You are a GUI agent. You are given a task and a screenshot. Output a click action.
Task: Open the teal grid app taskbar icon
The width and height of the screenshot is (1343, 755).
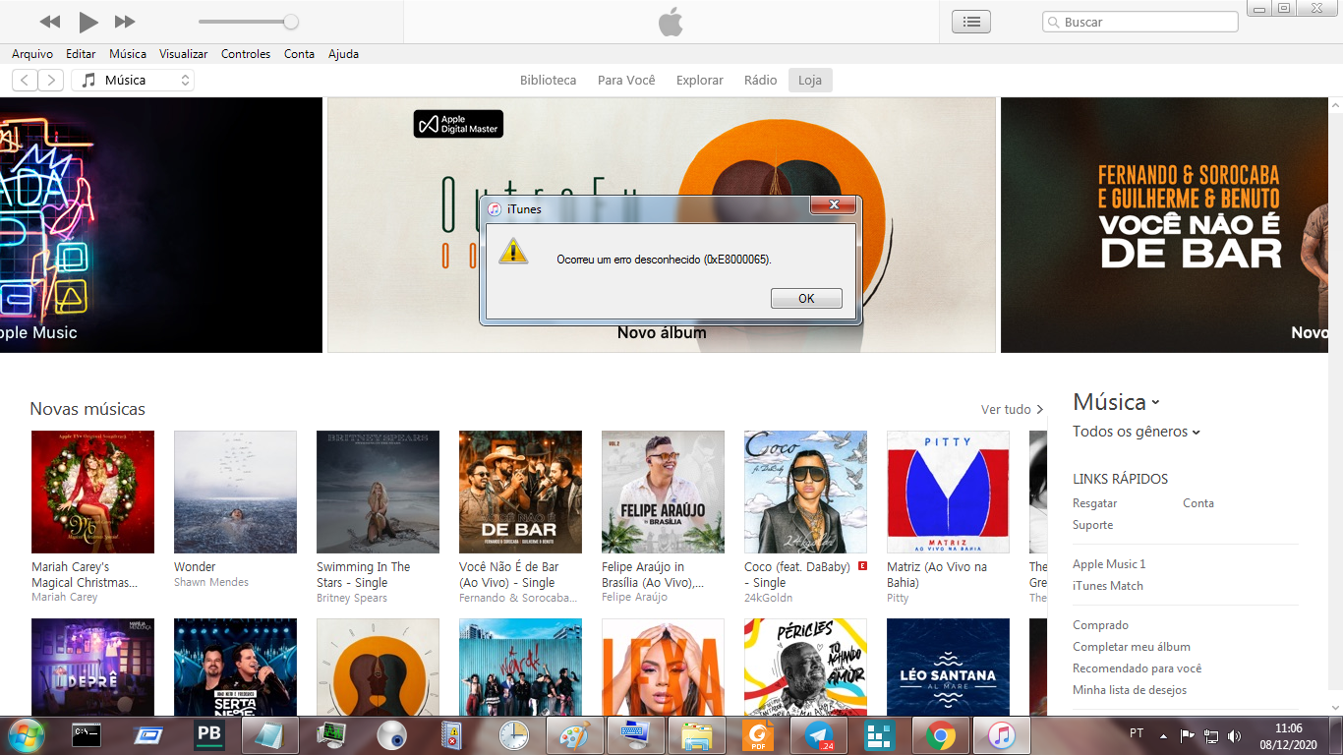coord(879,734)
